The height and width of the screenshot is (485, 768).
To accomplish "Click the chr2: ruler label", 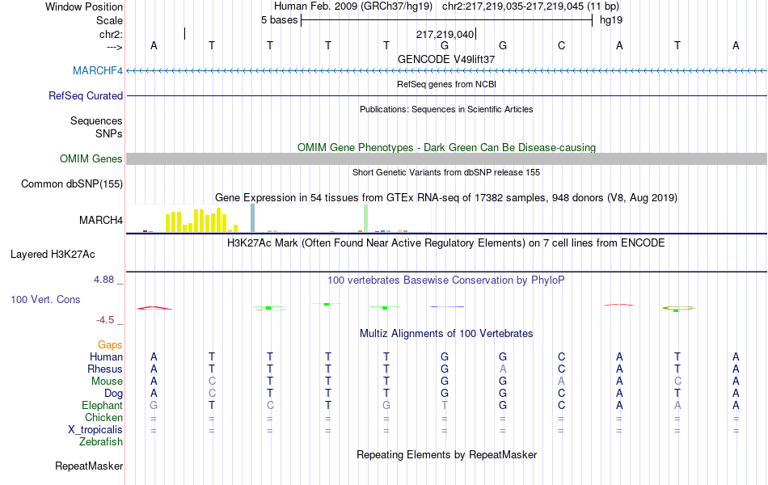I will [x=111, y=34].
